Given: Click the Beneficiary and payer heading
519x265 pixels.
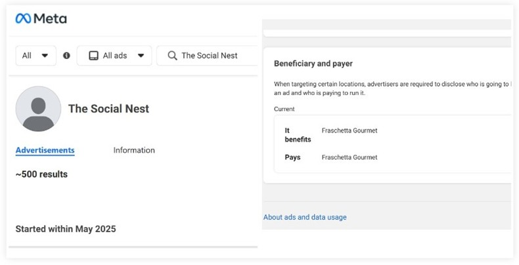Looking at the screenshot, I should [x=313, y=64].
